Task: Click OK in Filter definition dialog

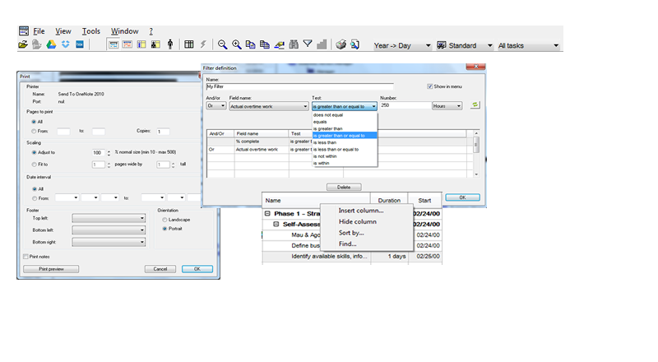Action: 462,197
